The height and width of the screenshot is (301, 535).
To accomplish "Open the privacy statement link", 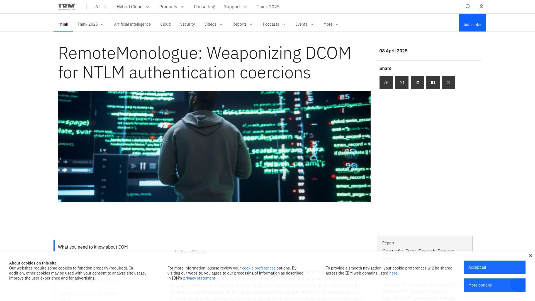I will point(199,278).
